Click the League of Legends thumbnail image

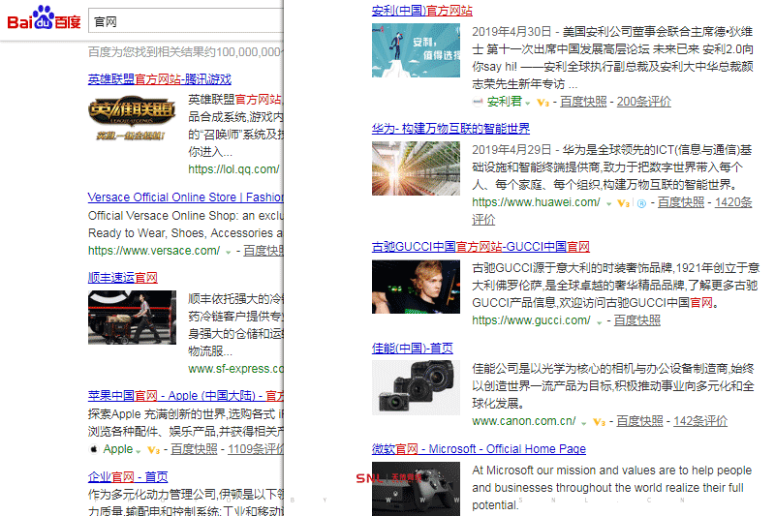[132, 121]
